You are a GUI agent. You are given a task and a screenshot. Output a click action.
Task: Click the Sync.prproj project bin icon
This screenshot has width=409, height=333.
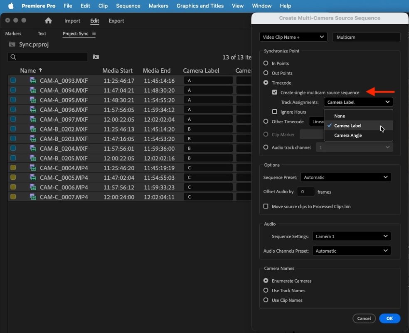(12, 45)
